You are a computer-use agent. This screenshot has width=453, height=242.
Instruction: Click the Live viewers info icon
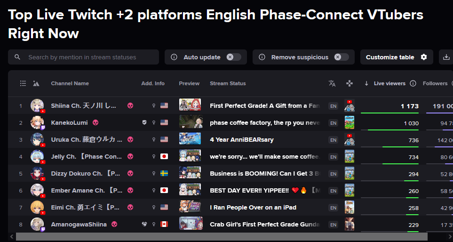click(413, 83)
